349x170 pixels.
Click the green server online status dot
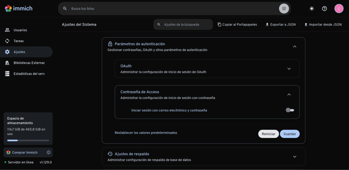point(5,162)
